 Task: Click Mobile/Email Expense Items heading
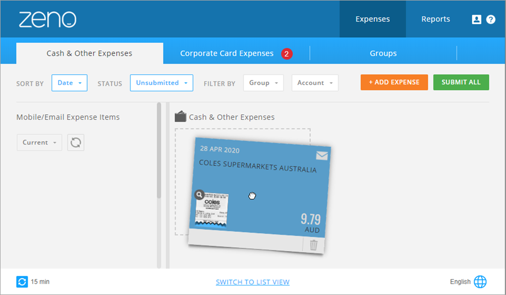(x=68, y=117)
